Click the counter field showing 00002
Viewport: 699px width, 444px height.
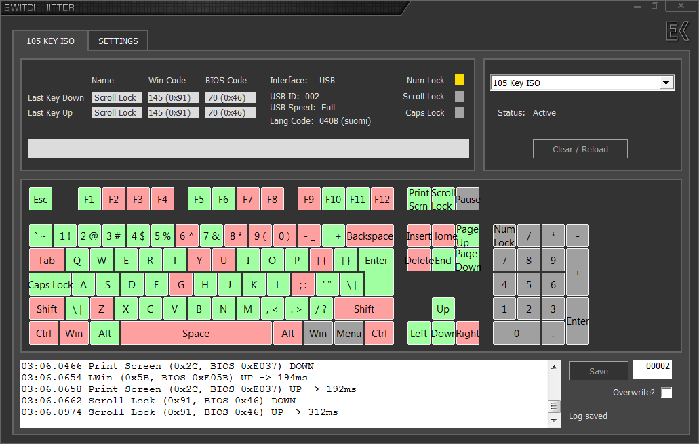[x=652, y=370]
